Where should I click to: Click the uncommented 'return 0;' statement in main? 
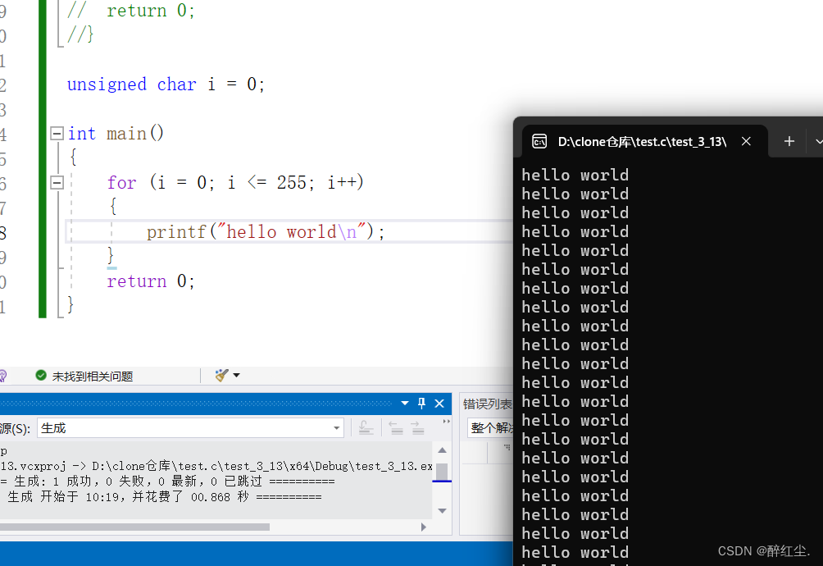[151, 281]
